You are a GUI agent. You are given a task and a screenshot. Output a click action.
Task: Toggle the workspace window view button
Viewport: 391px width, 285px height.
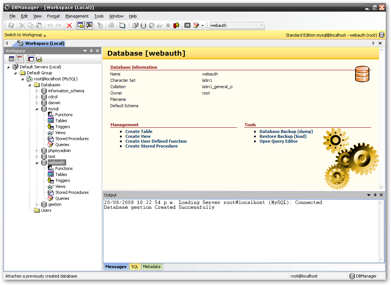tap(81, 25)
